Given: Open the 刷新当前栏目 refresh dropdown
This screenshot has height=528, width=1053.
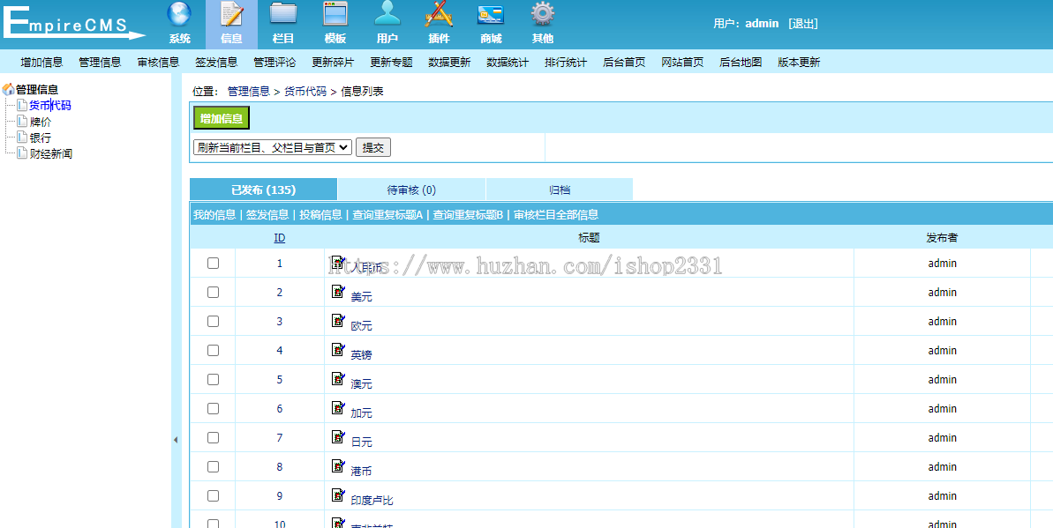Looking at the screenshot, I should tap(273, 147).
